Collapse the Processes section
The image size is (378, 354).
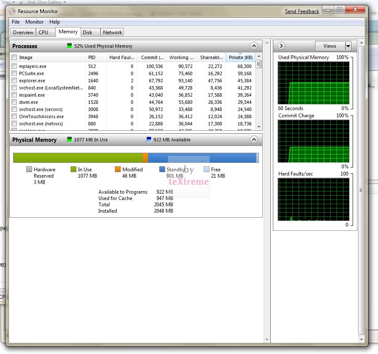(x=254, y=46)
